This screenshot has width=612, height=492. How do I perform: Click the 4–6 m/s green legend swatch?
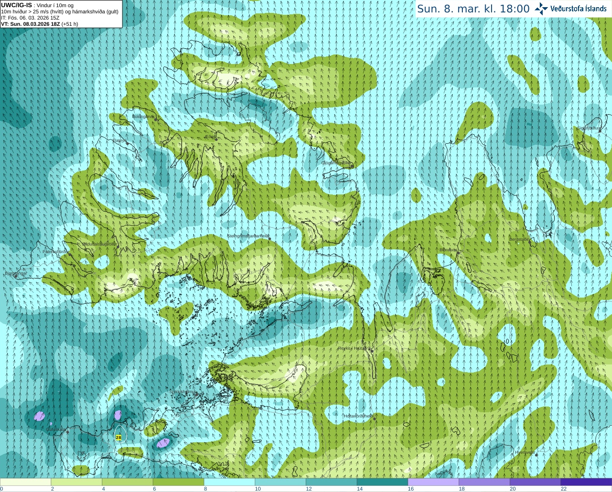click(127, 482)
